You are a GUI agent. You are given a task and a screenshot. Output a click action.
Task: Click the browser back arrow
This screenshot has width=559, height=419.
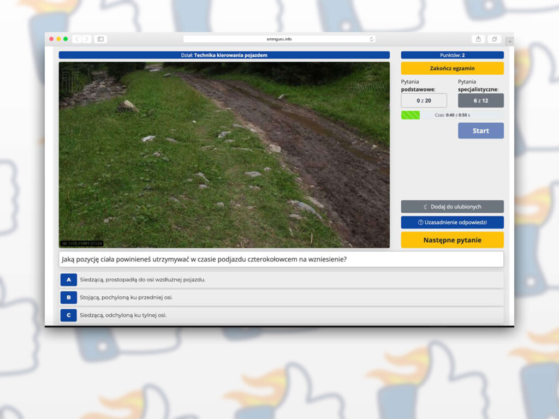pyautogui.click(x=77, y=39)
